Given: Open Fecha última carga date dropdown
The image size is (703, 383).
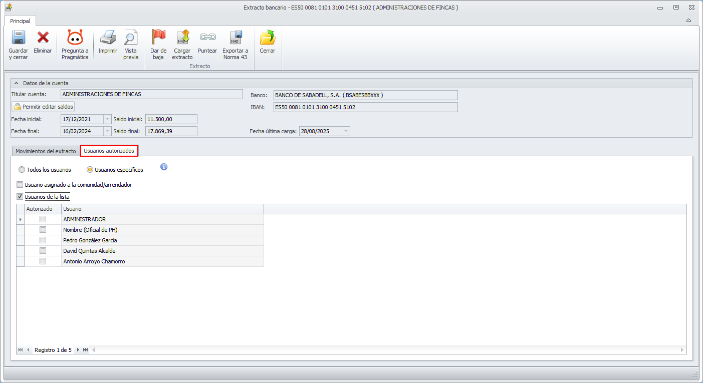Looking at the screenshot, I should tap(345, 131).
